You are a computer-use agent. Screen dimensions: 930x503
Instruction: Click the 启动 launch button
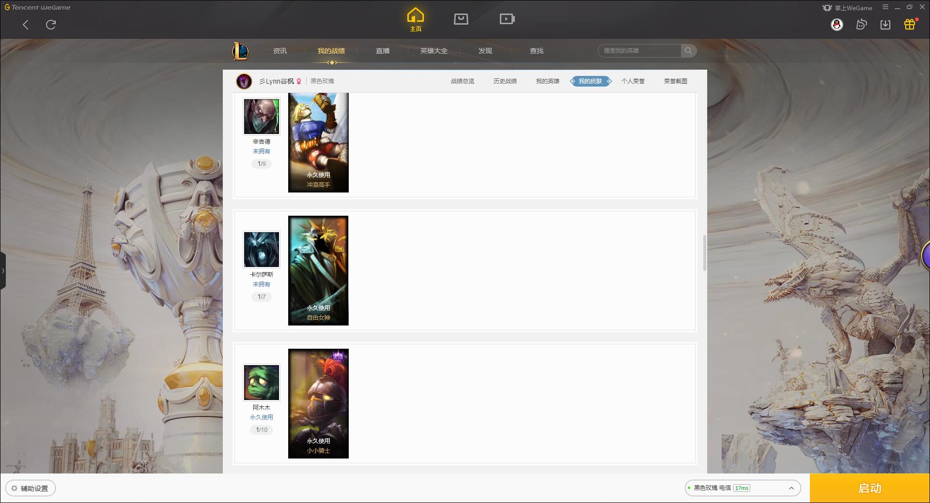pyautogui.click(x=870, y=488)
